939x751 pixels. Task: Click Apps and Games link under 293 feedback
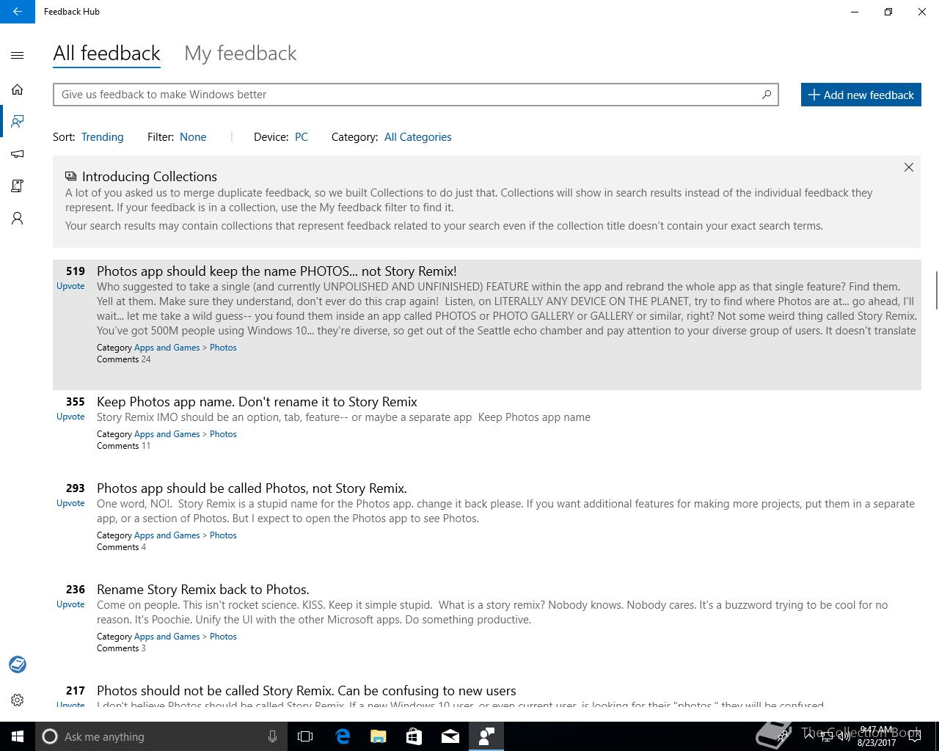tap(167, 535)
